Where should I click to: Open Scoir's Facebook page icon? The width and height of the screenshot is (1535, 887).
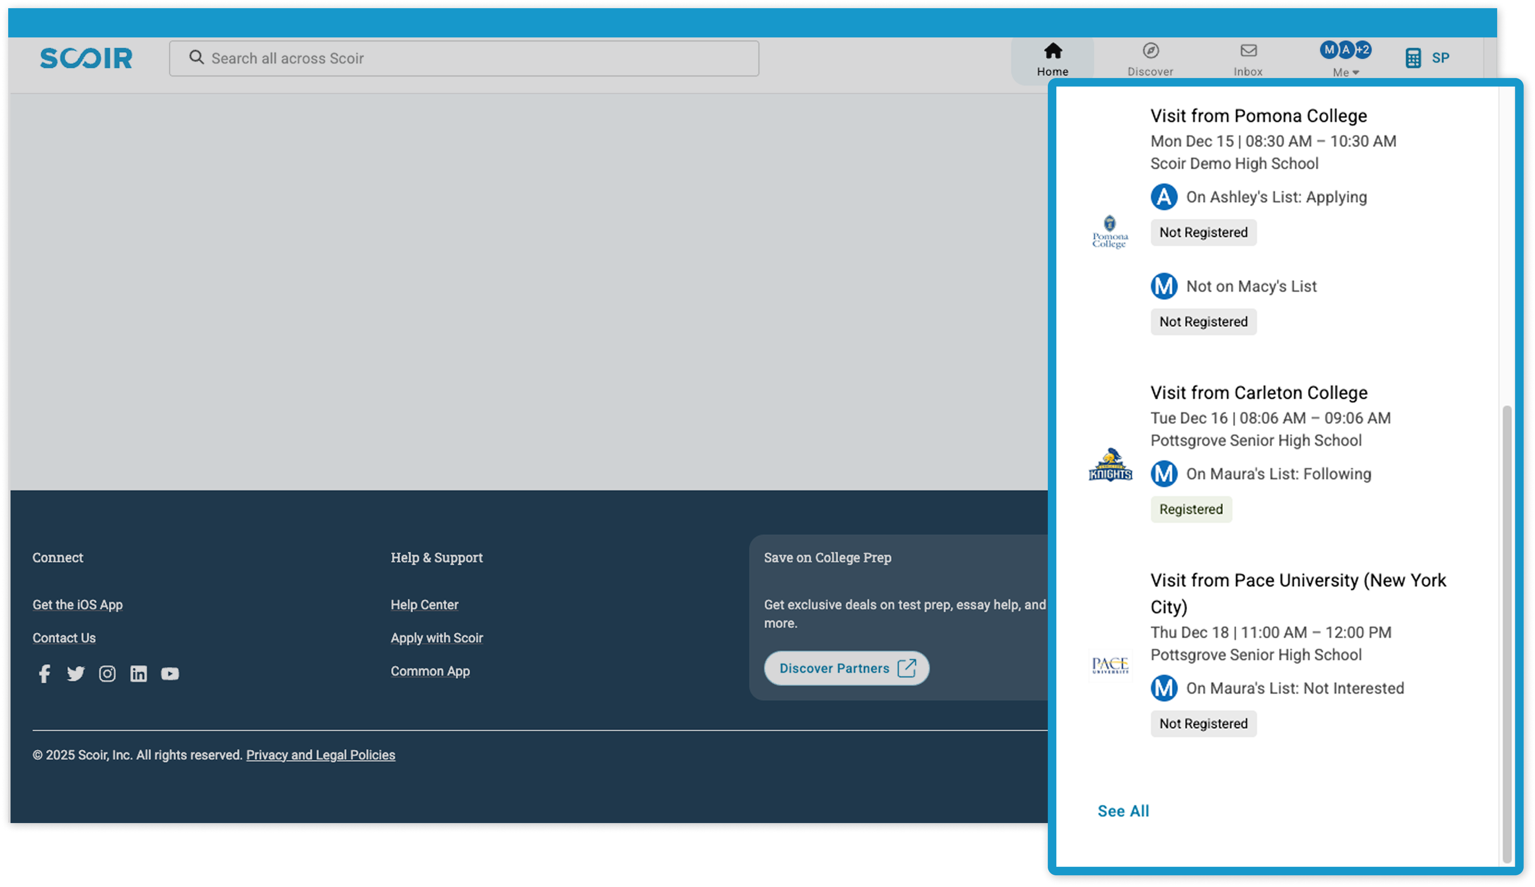[x=44, y=673]
